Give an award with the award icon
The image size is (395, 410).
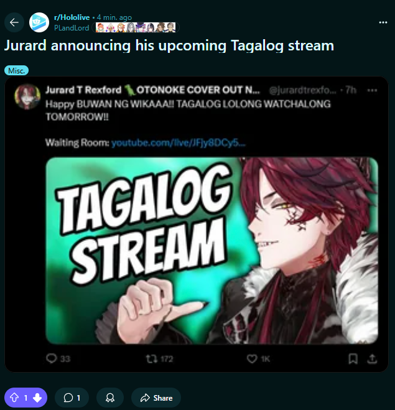pyautogui.click(x=110, y=398)
